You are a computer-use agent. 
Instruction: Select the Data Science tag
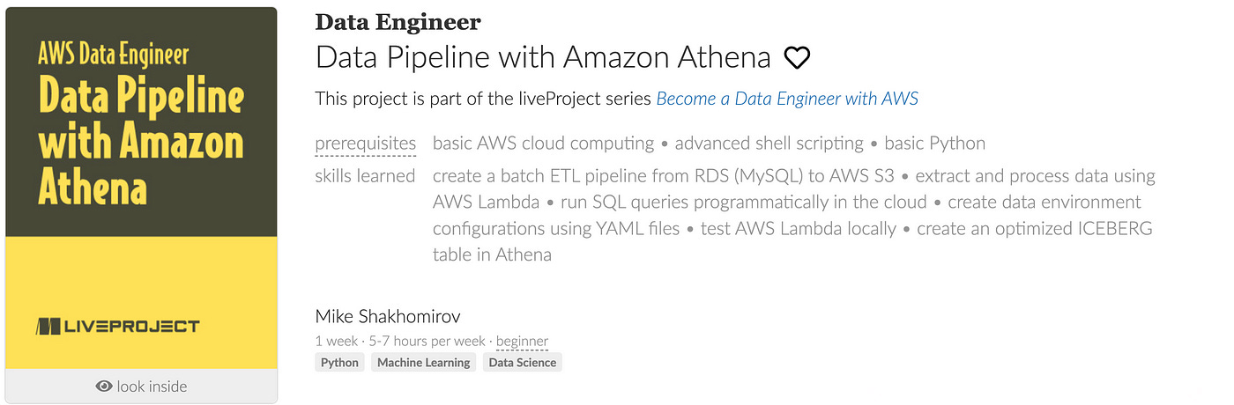click(x=523, y=362)
